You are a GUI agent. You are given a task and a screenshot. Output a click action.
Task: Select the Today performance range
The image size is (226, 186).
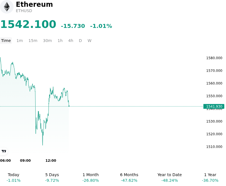[x=13, y=178]
